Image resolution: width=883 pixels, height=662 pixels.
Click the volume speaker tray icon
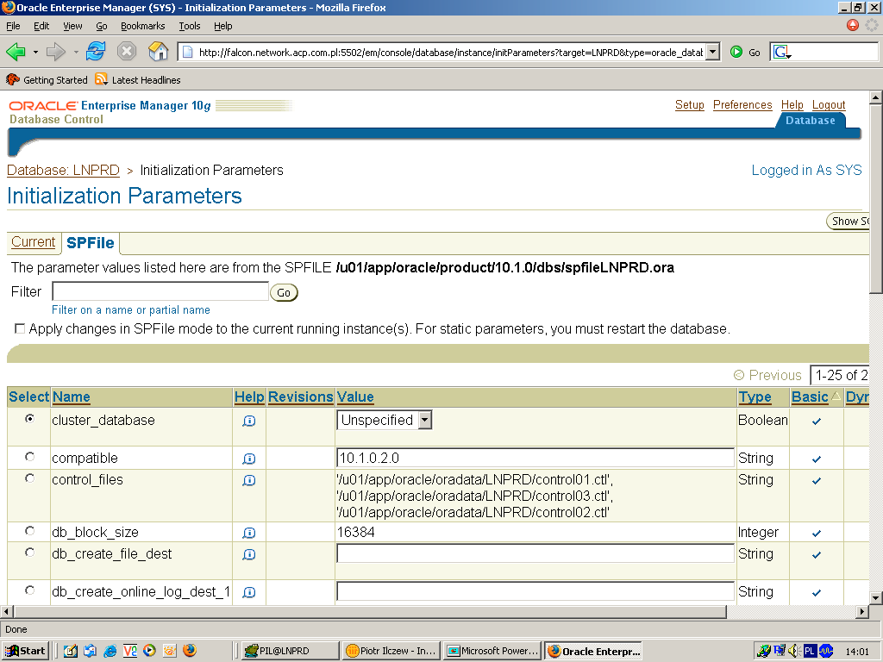pyautogui.click(x=794, y=651)
